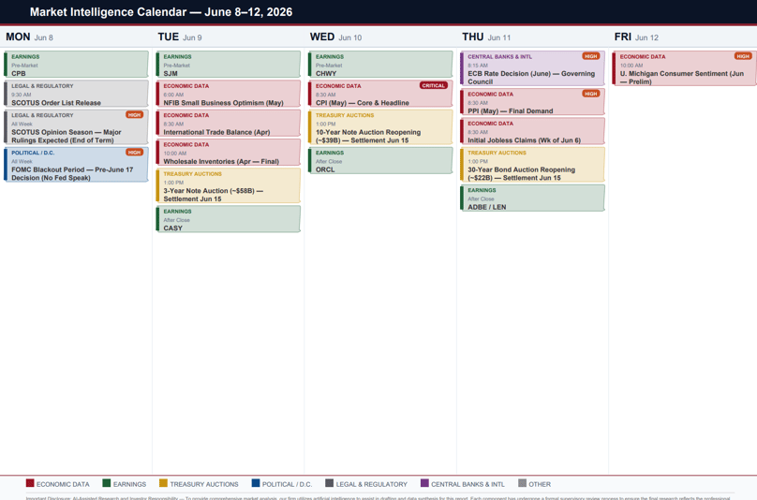757x500 pixels.
Task: Select NFIB Small Business Optimism (May) event
Action: point(229,94)
